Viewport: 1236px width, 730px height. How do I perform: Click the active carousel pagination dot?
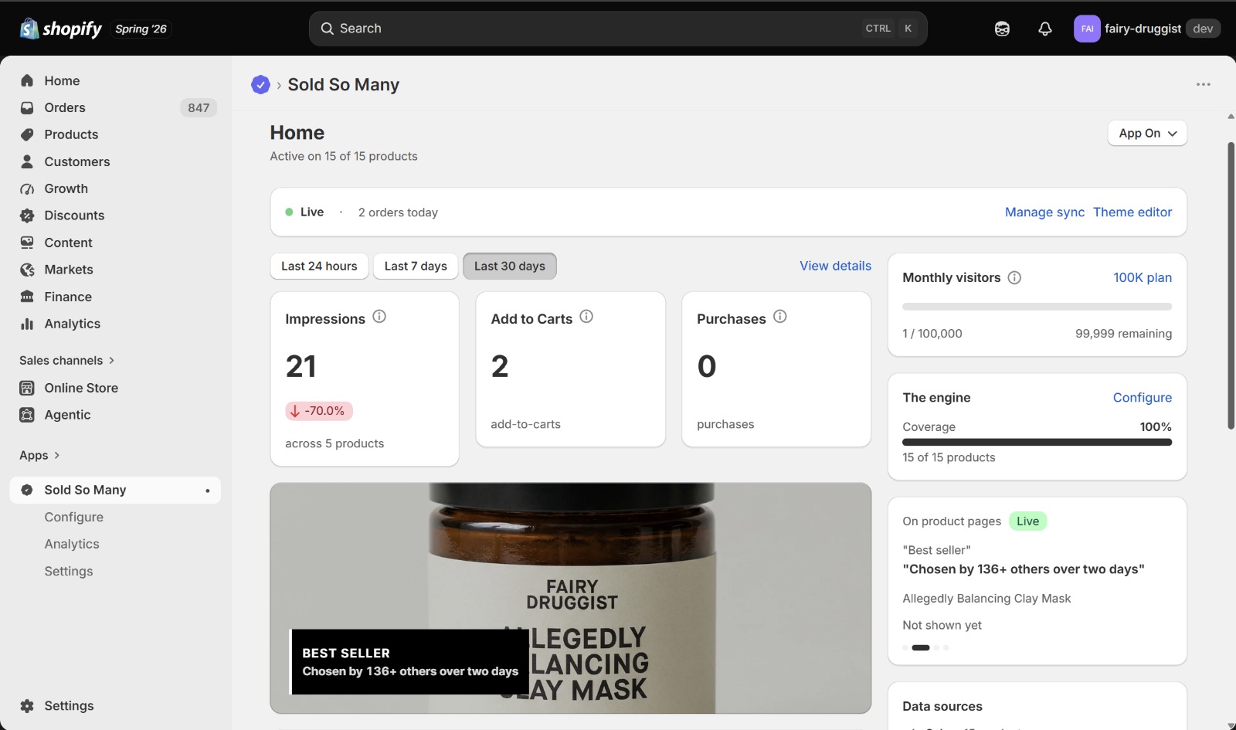tap(921, 647)
